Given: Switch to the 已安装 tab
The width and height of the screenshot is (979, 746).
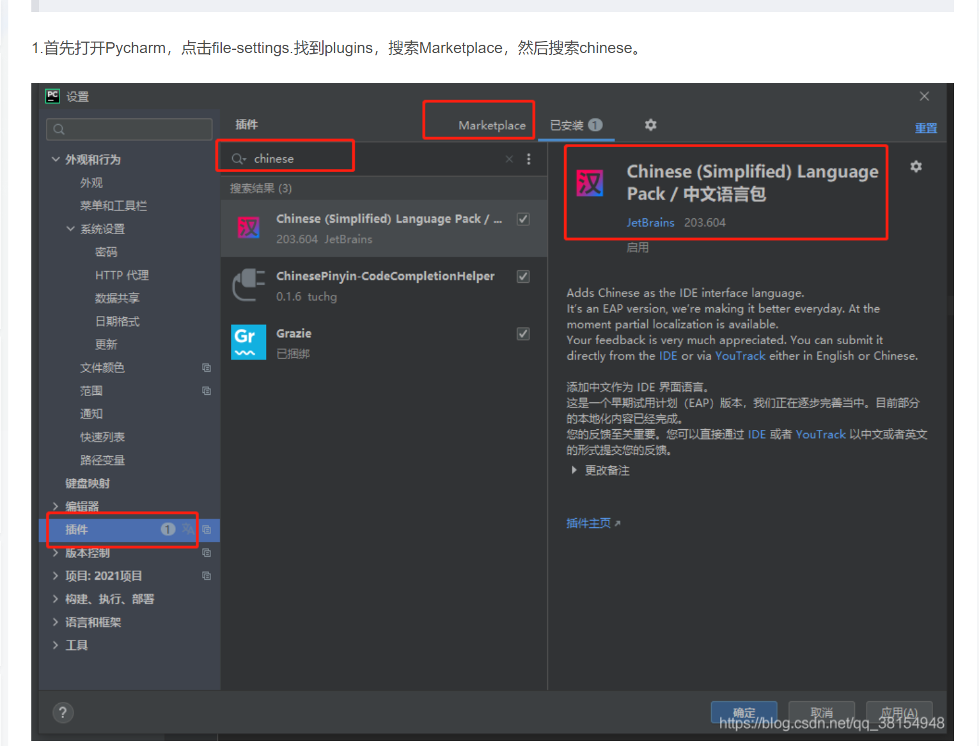Looking at the screenshot, I should [576, 125].
